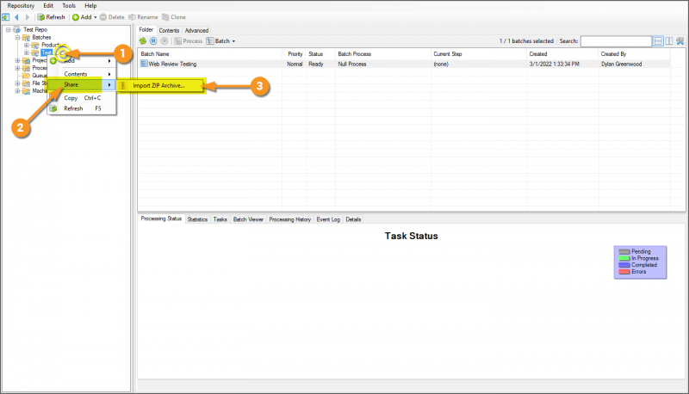
Task: Sort by Created By column header
Action: (x=634, y=54)
